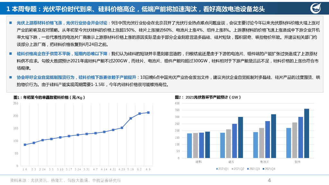Click the slide header title text

136,9
